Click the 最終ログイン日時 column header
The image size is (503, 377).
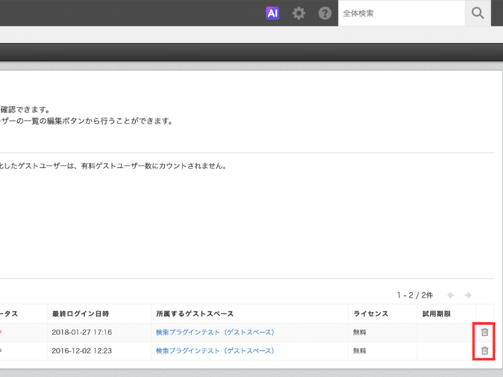[x=99, y=314]
